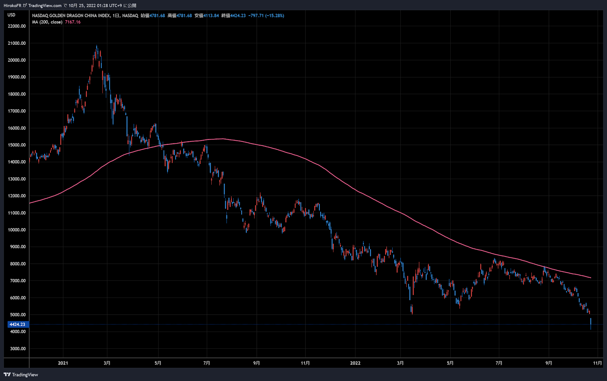607x381 pixels.
Task: Click the 20000.00 price axis label
Action: click(x=17, y=60)
